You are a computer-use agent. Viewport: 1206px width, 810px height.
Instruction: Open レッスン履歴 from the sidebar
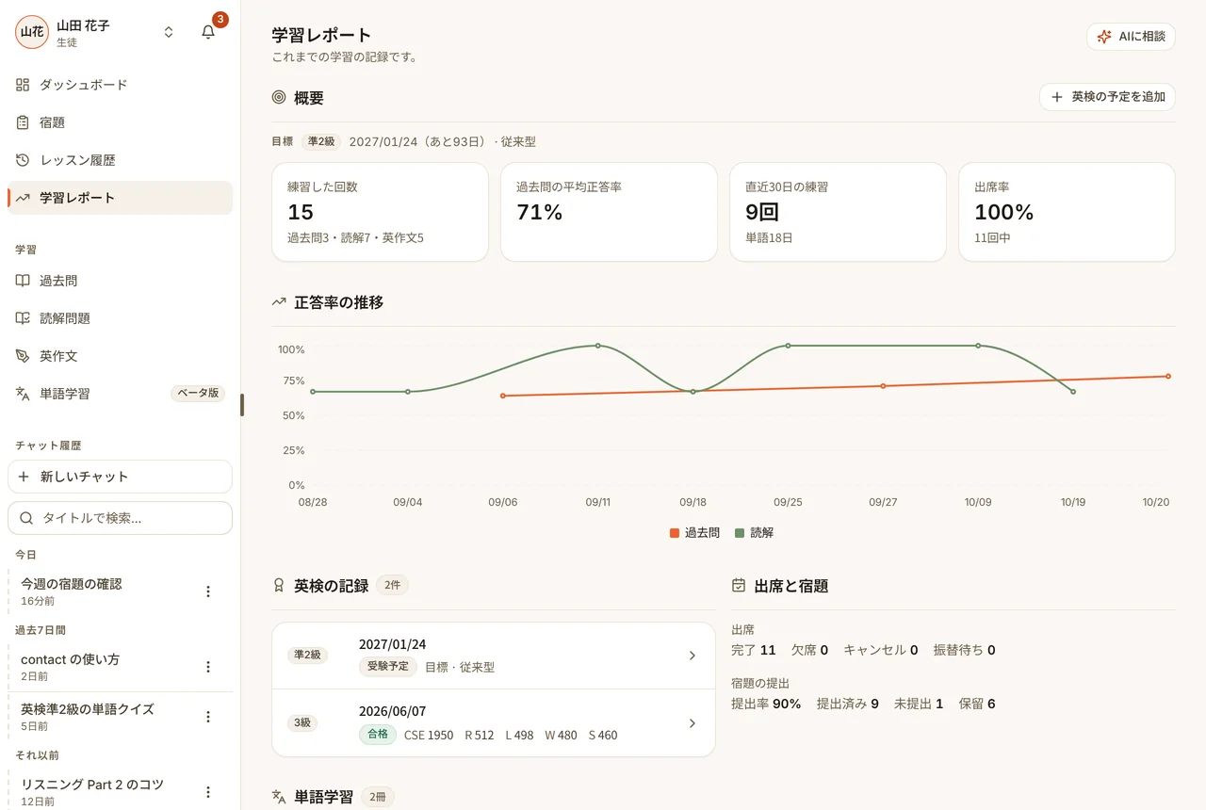click(120, 160)
